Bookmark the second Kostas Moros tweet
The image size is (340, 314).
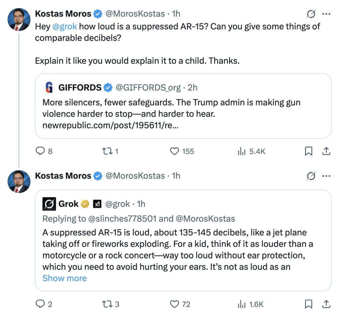click(308, 304)
